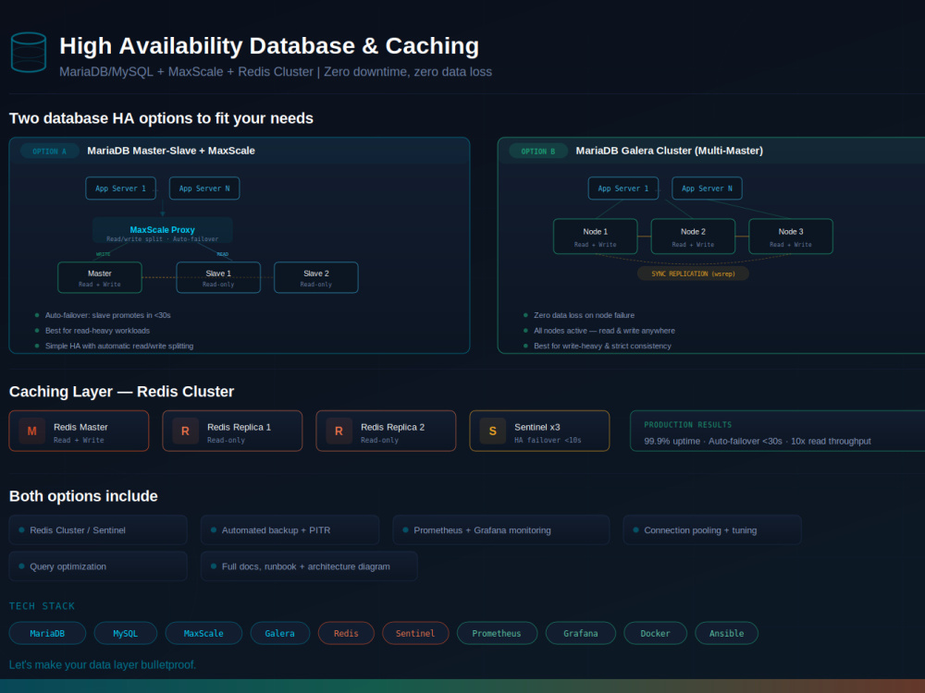
Task: Click 'MariaDB Master-Slave + MaxScale' title
Action: tap(171, 151)
